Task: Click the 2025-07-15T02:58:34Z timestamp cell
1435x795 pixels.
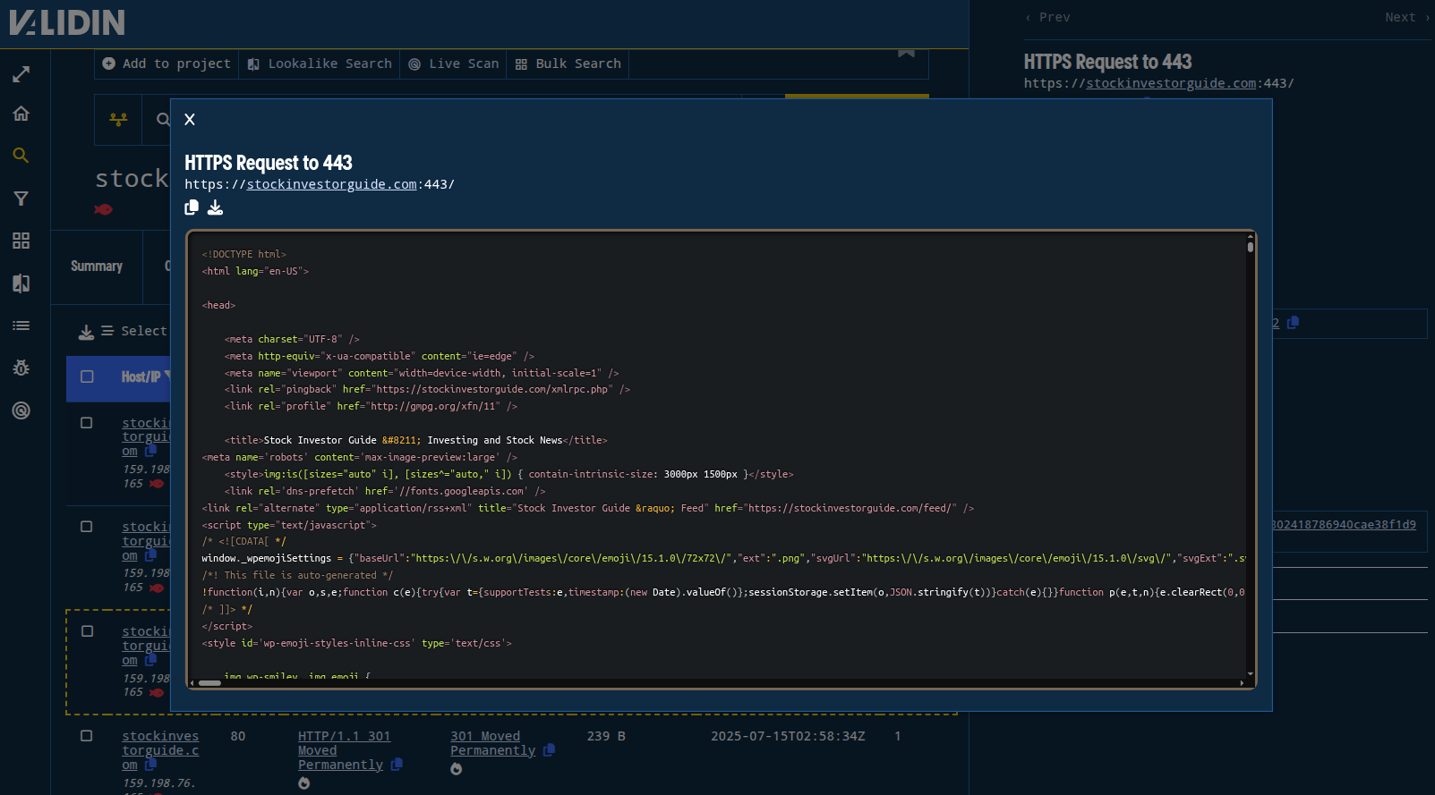Action: (x=788, y=736)
